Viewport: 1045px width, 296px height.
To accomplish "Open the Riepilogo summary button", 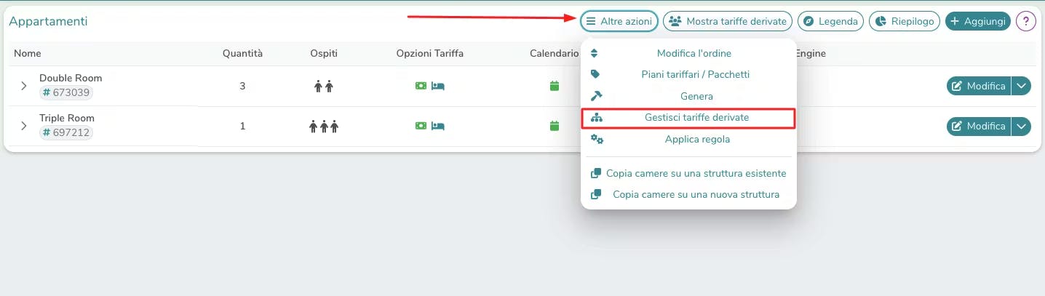I will (905, 22).
